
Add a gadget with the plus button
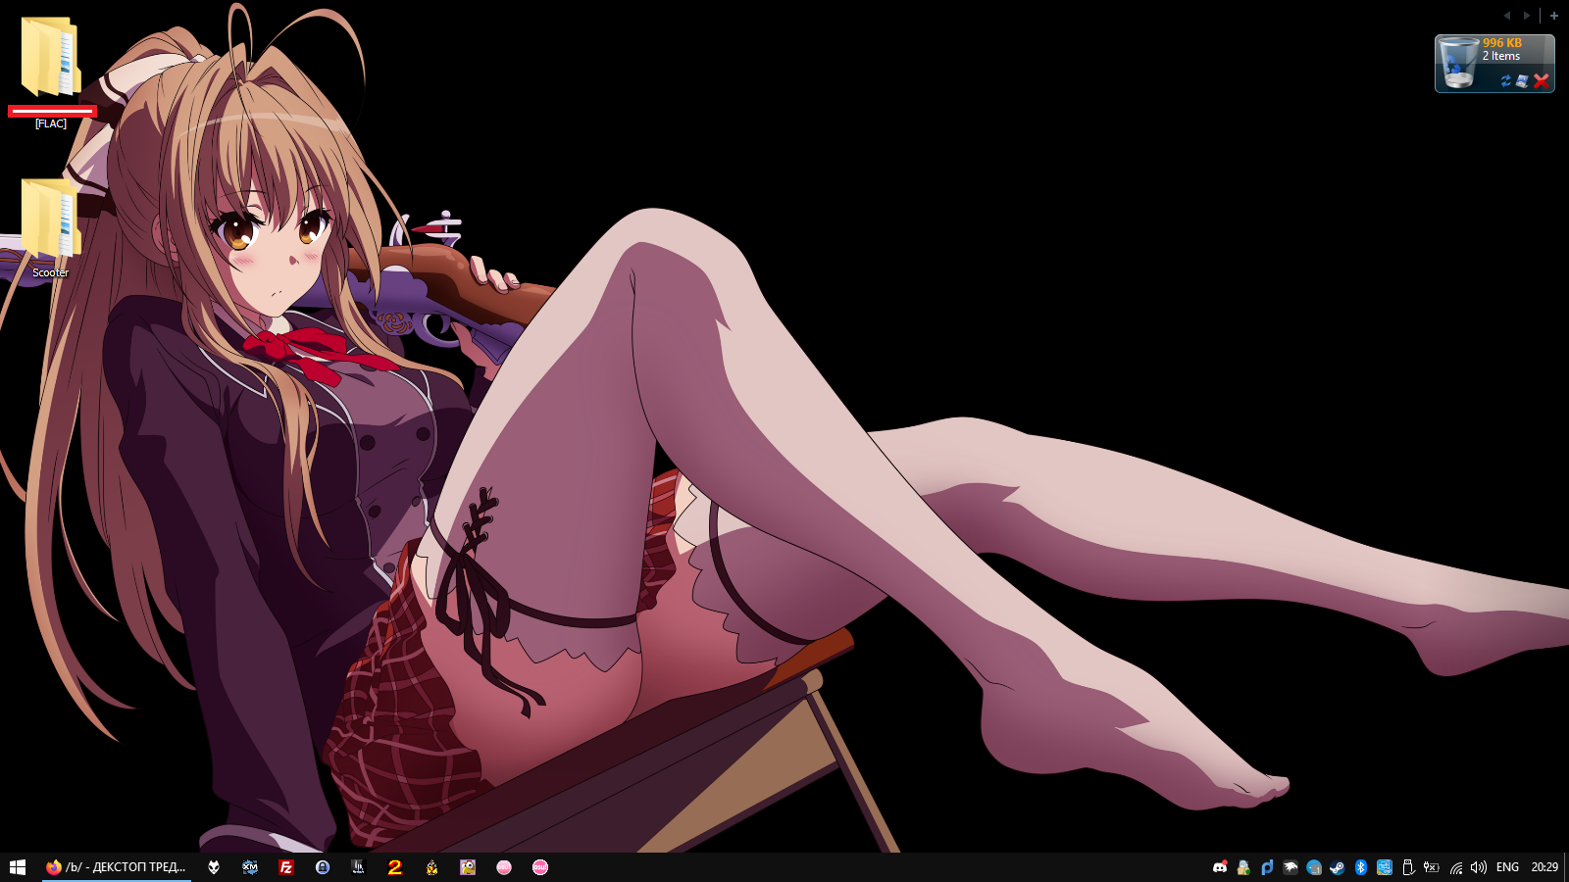tap(1554, 16)
